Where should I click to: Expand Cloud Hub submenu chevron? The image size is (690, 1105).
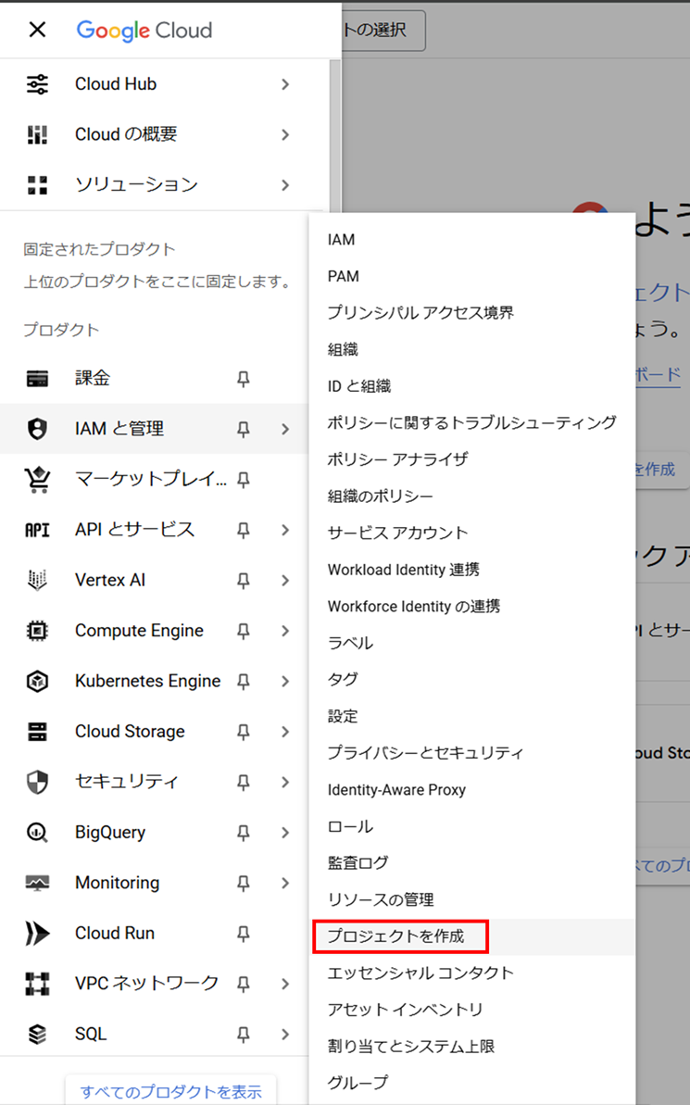point(284,84)
